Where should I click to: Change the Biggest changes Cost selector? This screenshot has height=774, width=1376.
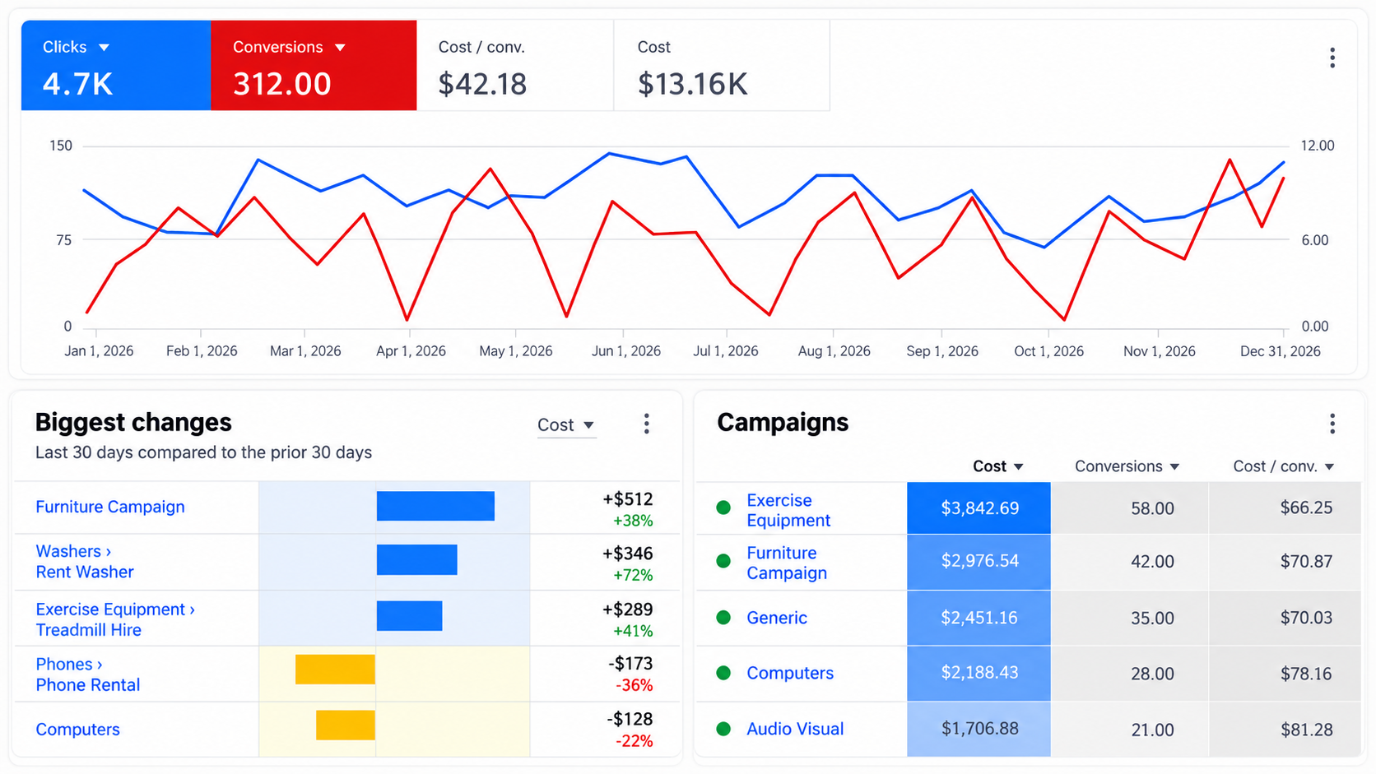pos(566,425)
